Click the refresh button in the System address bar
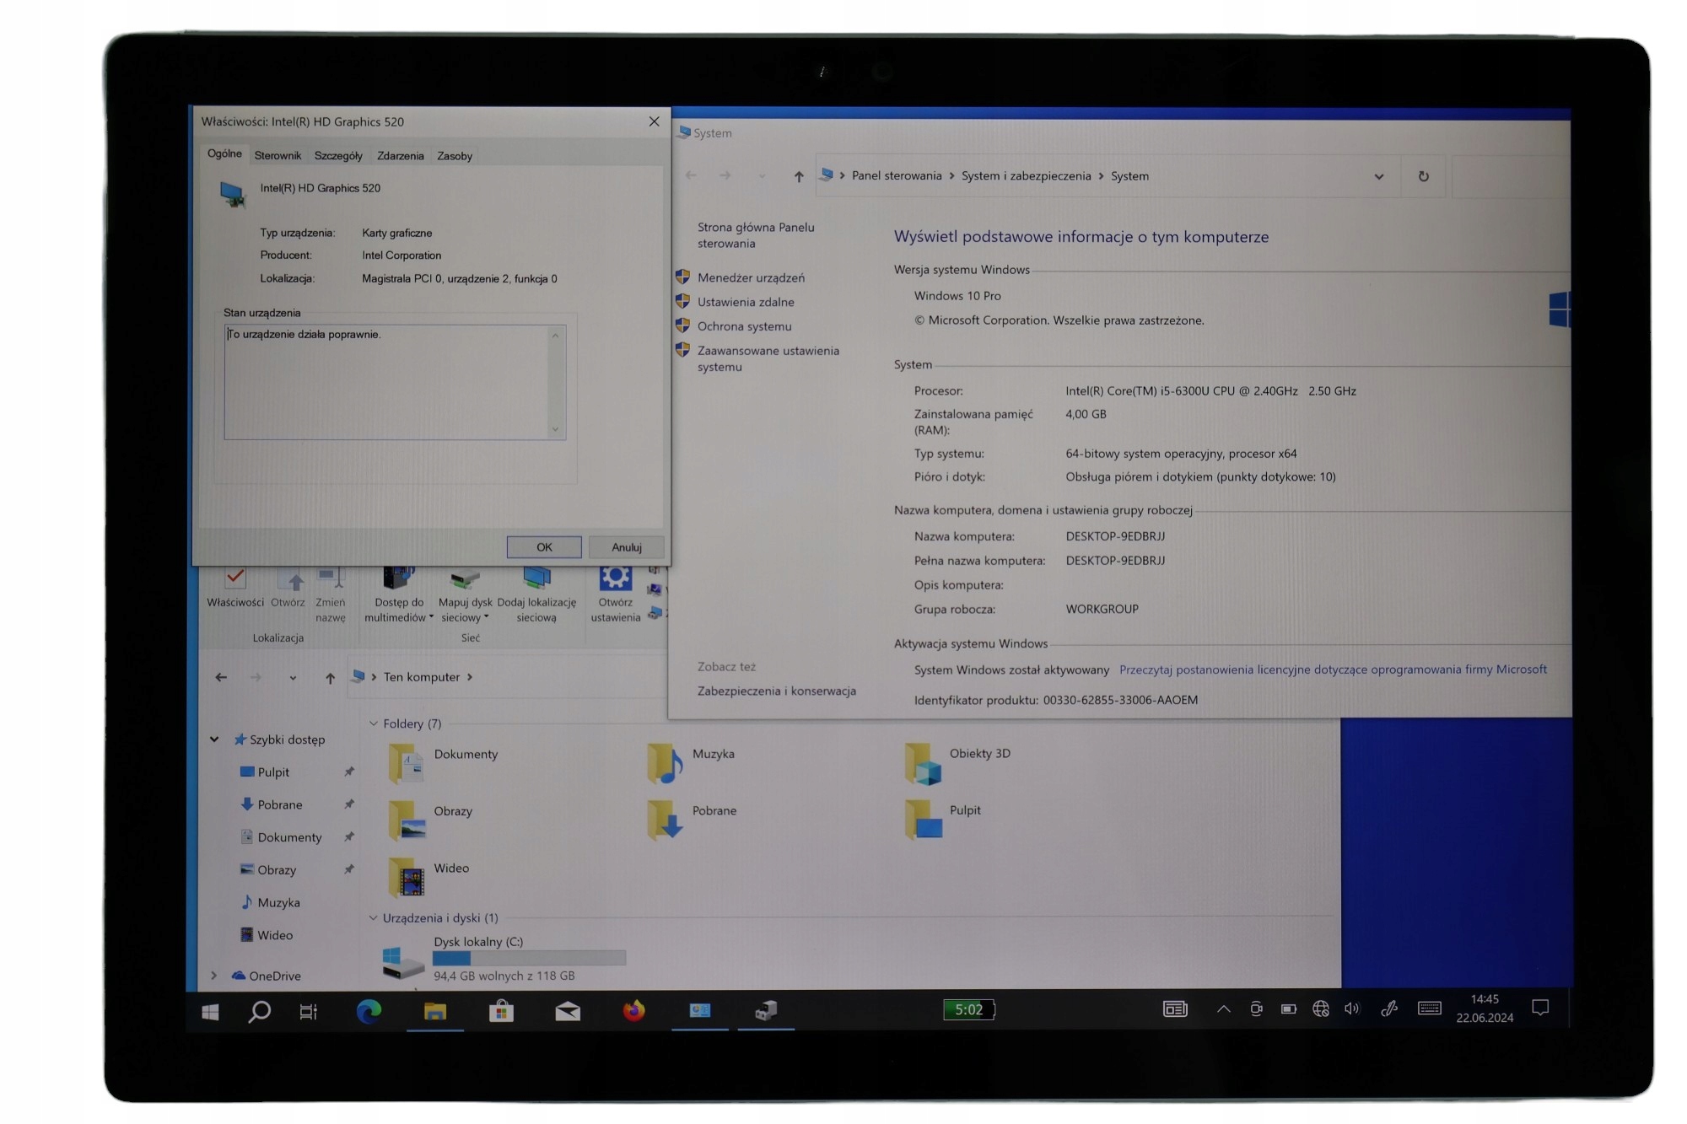 pos(1423,176)
